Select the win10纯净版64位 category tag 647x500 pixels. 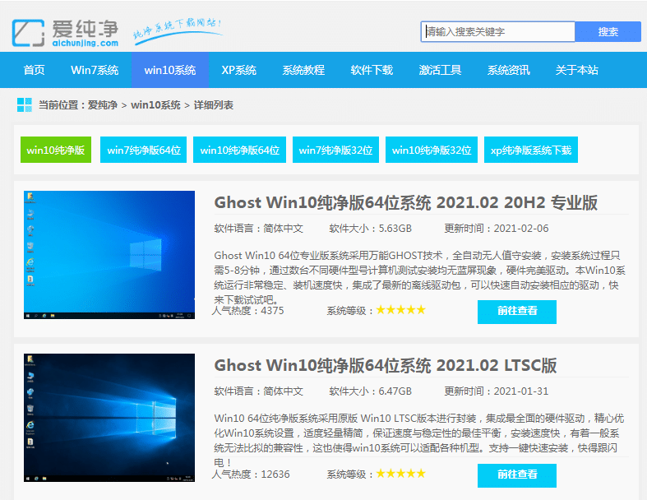pyautogui.click(x=240, y=150)
